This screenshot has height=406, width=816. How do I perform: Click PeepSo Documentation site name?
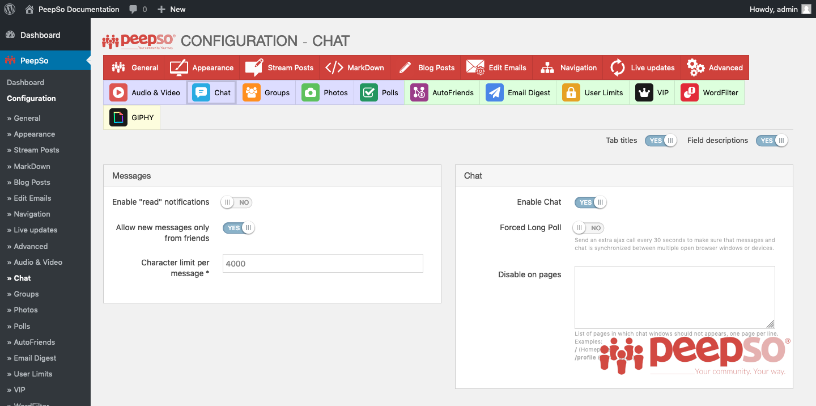[79, 9]
